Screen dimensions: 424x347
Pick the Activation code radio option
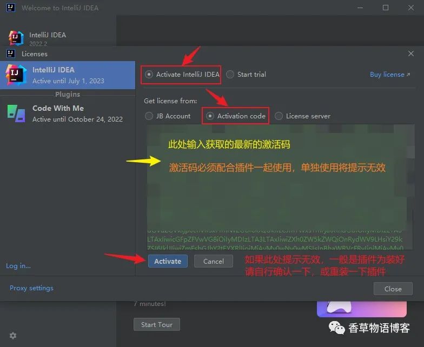[210, 116]
